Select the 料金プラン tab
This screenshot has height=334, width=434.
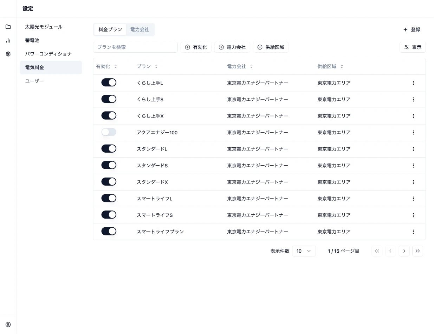tap(110, 29)
